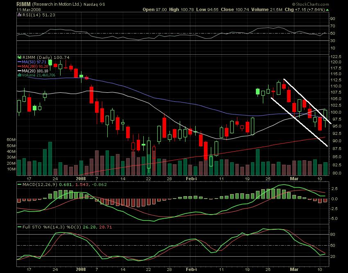Click the MA(200) 91.20 legend text
The height and width of the screenshot is (273, 348).
(35, 67)
